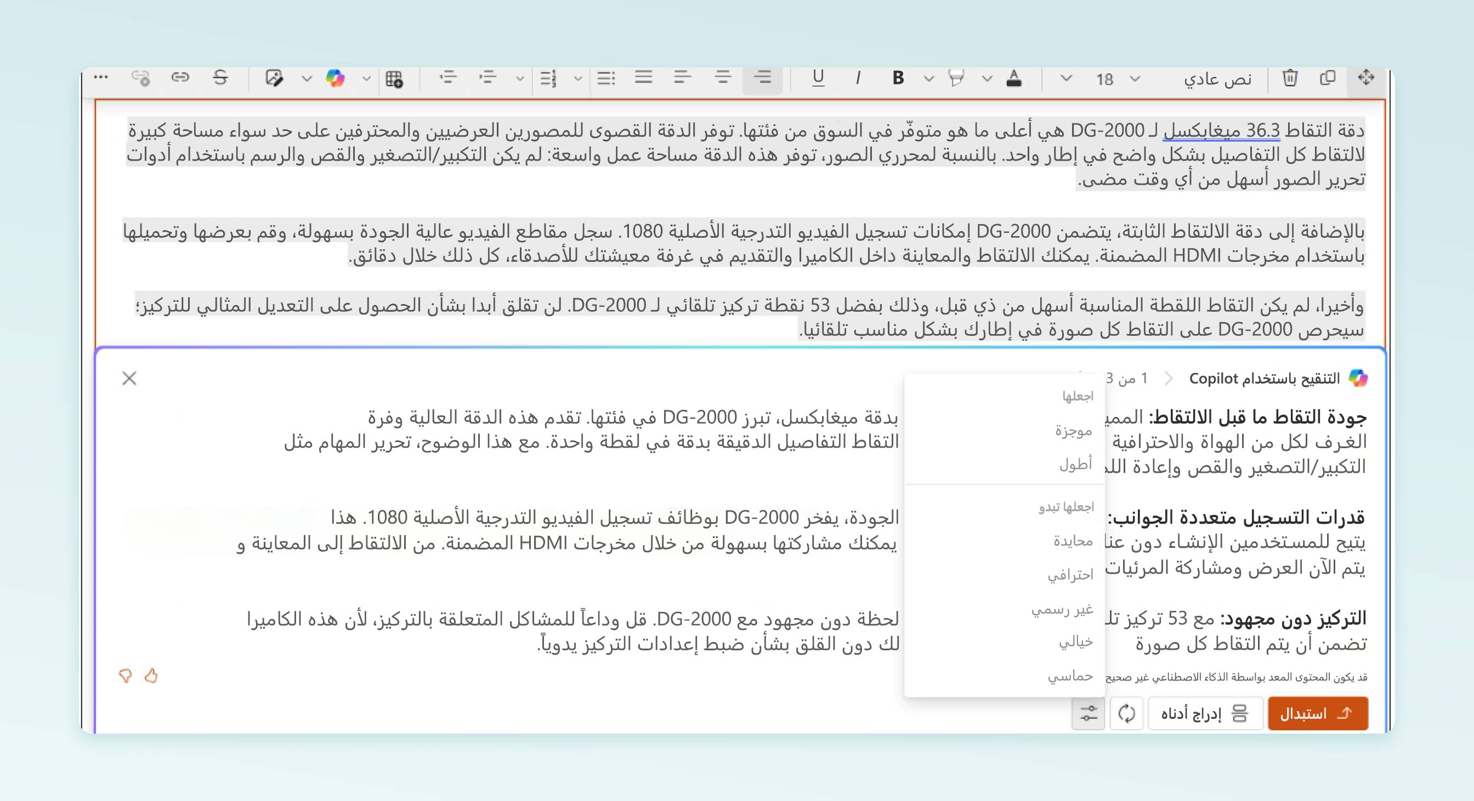Image resolution: width=1474 pixels, height=801 pixels.
Task: Click the indent icon with left-pointing arrow
Action: [447, 77]
